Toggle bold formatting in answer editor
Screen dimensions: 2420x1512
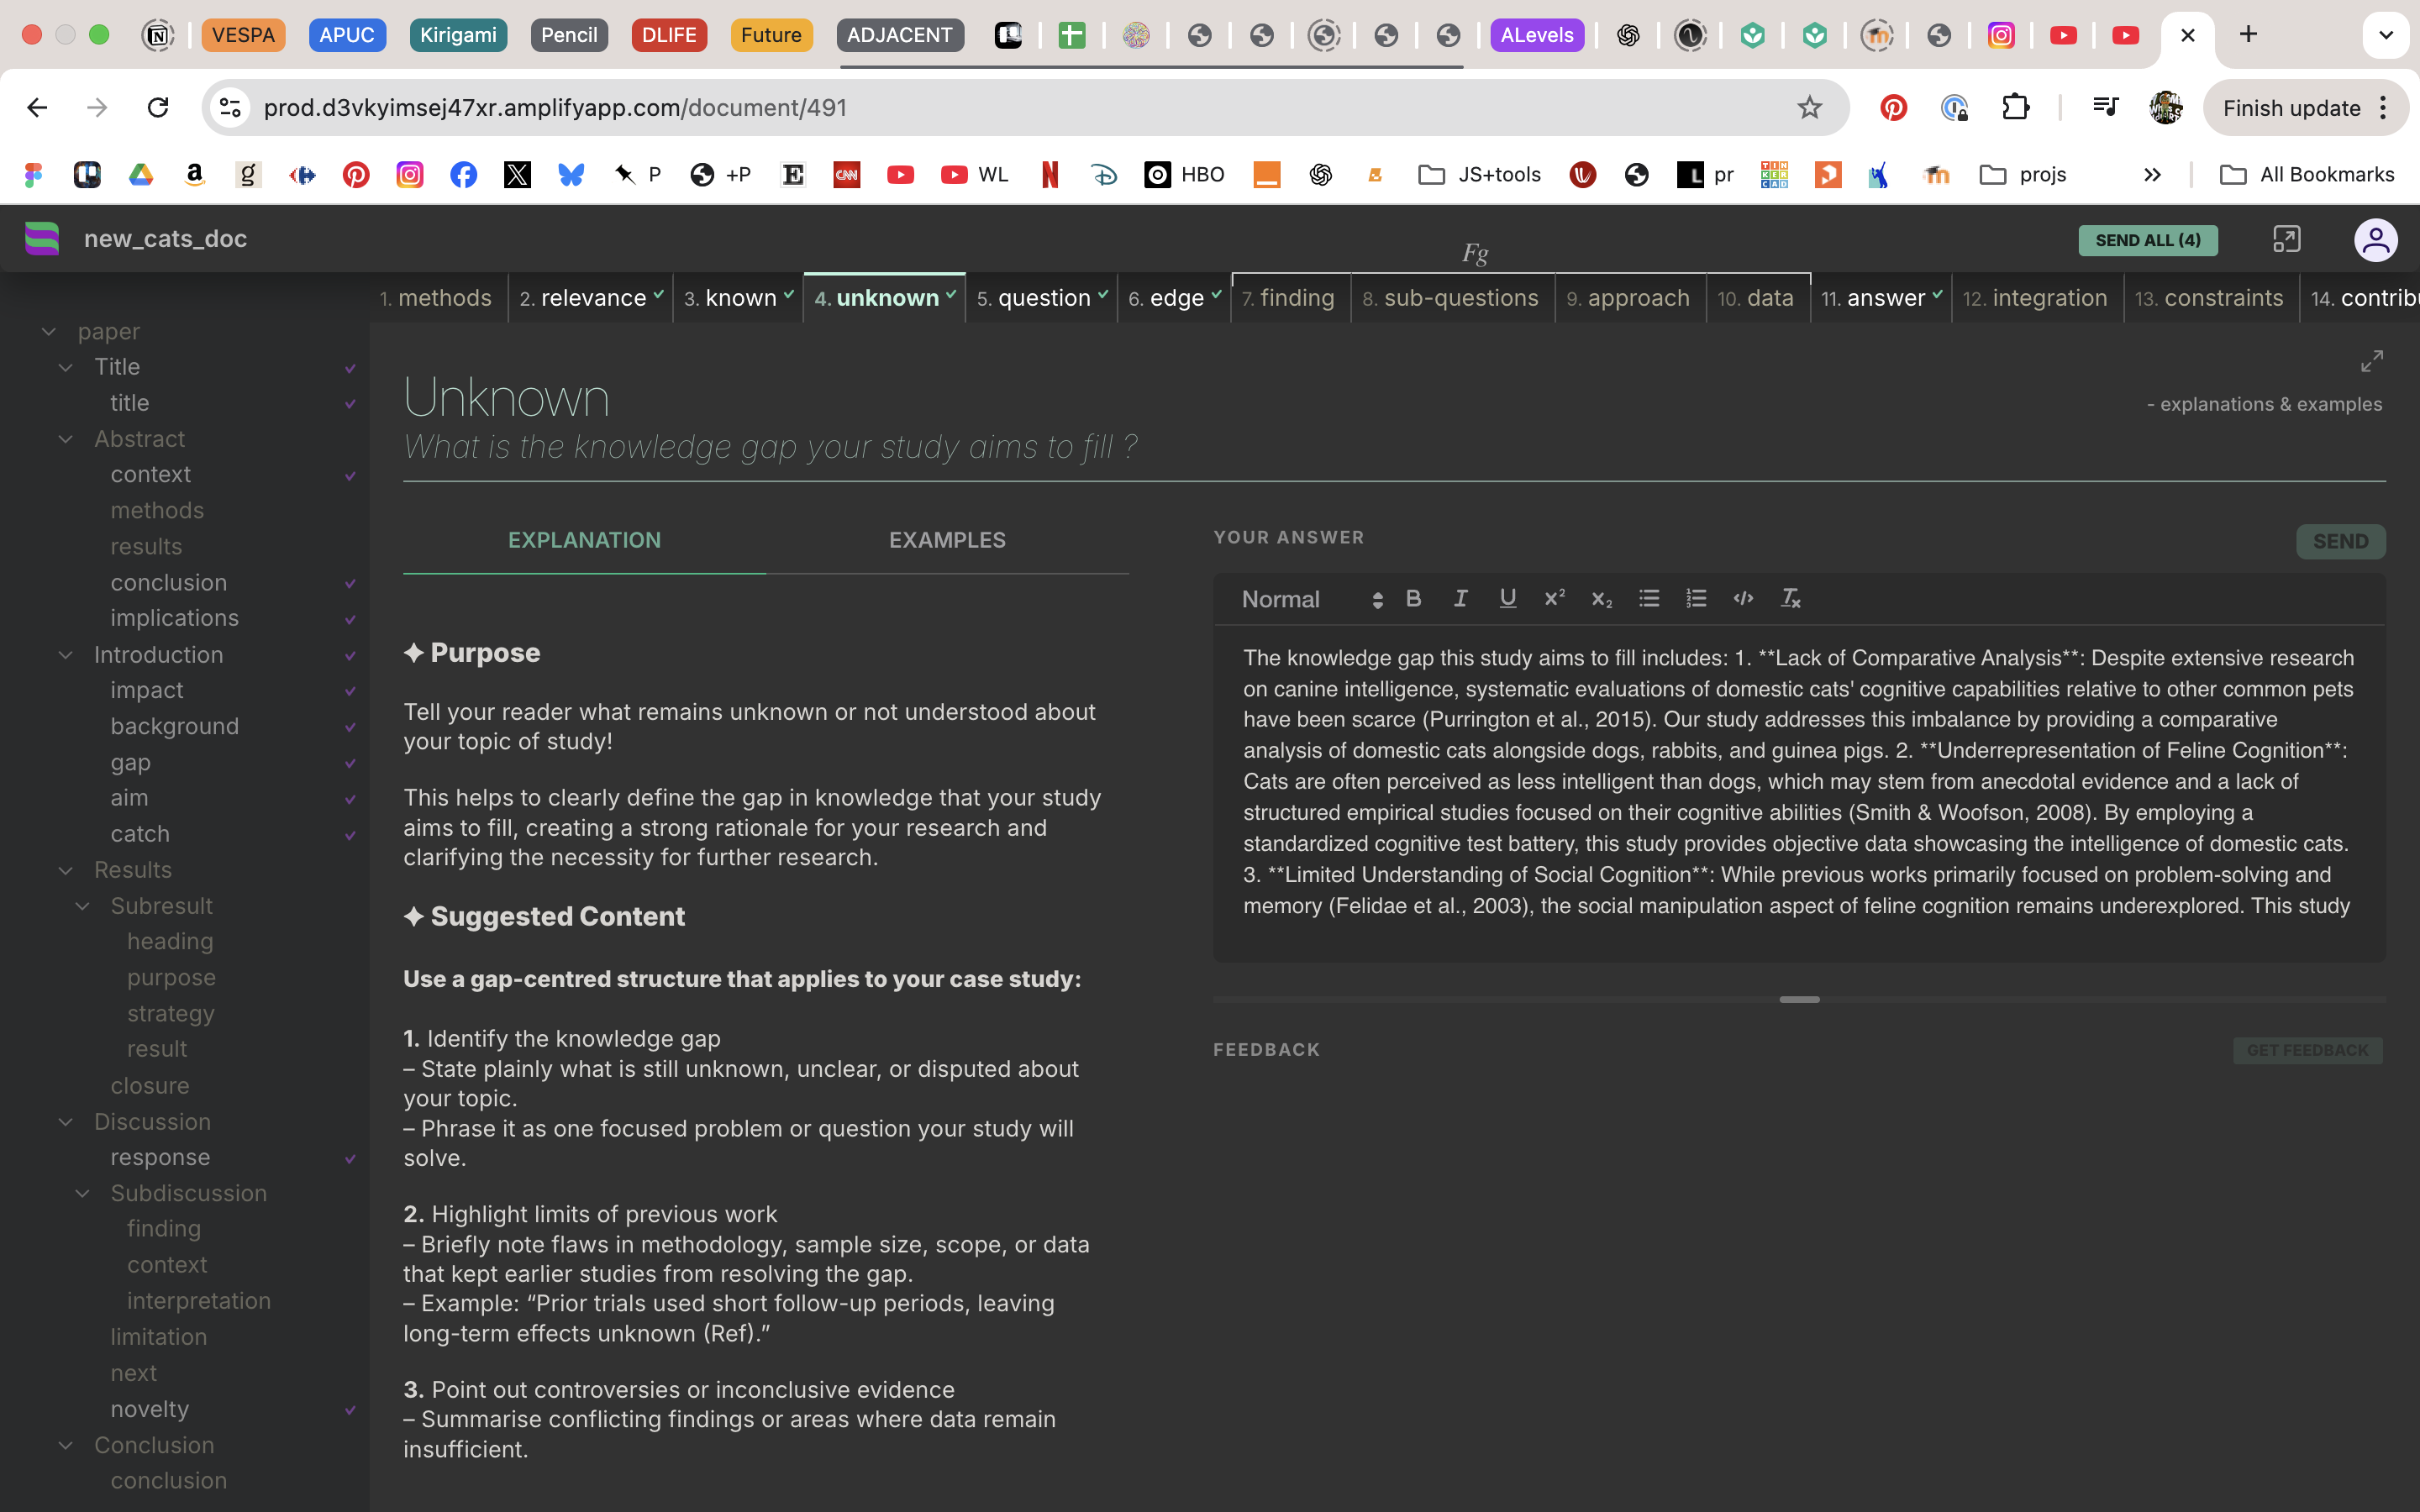point(1413,598)
